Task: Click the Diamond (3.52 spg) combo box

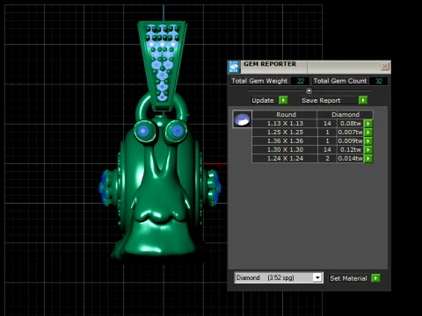Action: (x=279, y=277)
